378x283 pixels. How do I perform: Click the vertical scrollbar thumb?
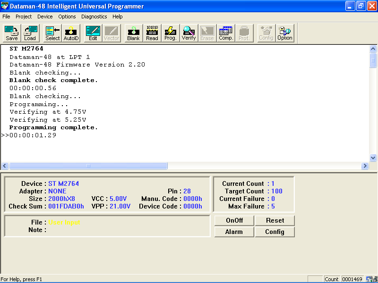coord(373,60)
